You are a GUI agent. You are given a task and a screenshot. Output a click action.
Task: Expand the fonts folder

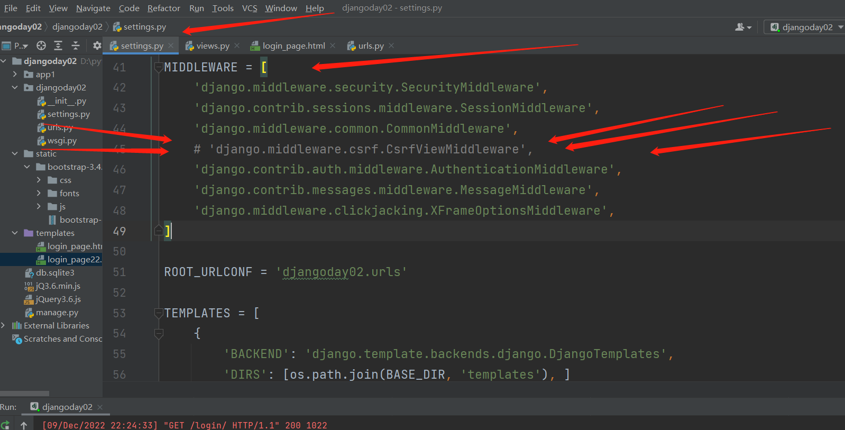[39, 193]
